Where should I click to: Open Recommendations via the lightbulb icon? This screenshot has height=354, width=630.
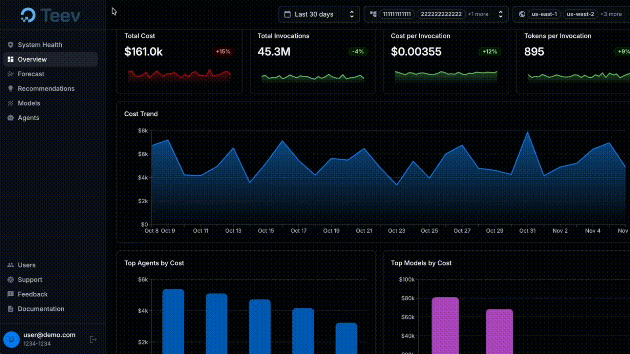11,88
